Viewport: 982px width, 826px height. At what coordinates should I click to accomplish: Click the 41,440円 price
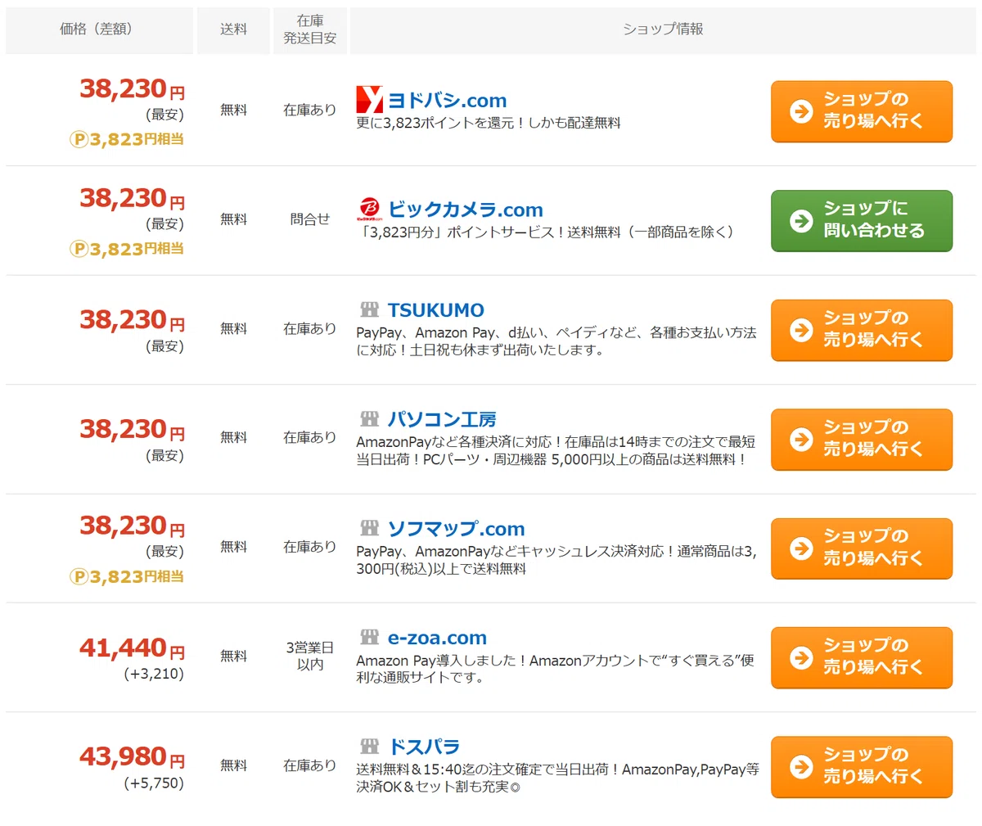[x=132, y=648]
